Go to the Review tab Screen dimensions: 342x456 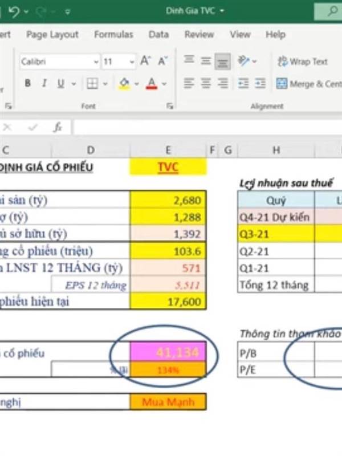click(199, 35)
